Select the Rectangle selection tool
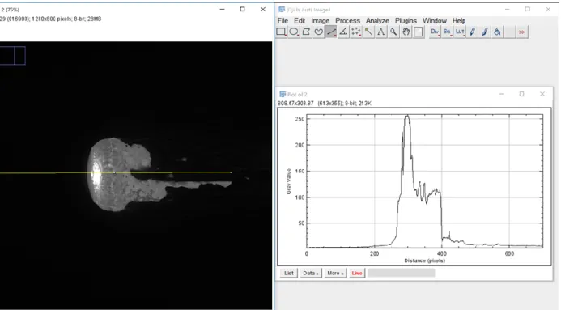The image size is (561, 310). coord(281,32)
